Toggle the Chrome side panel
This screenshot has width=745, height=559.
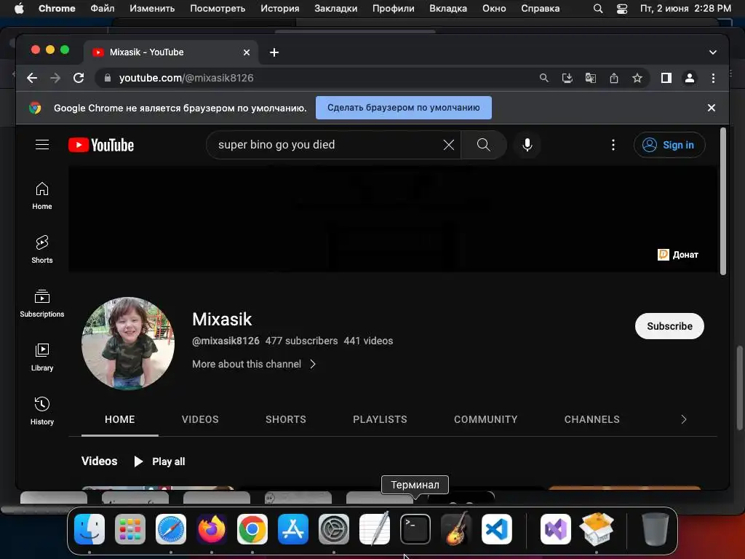coord(666,78)
